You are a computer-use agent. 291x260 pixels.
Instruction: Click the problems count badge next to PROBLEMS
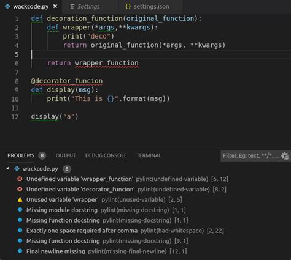point(42,155)
